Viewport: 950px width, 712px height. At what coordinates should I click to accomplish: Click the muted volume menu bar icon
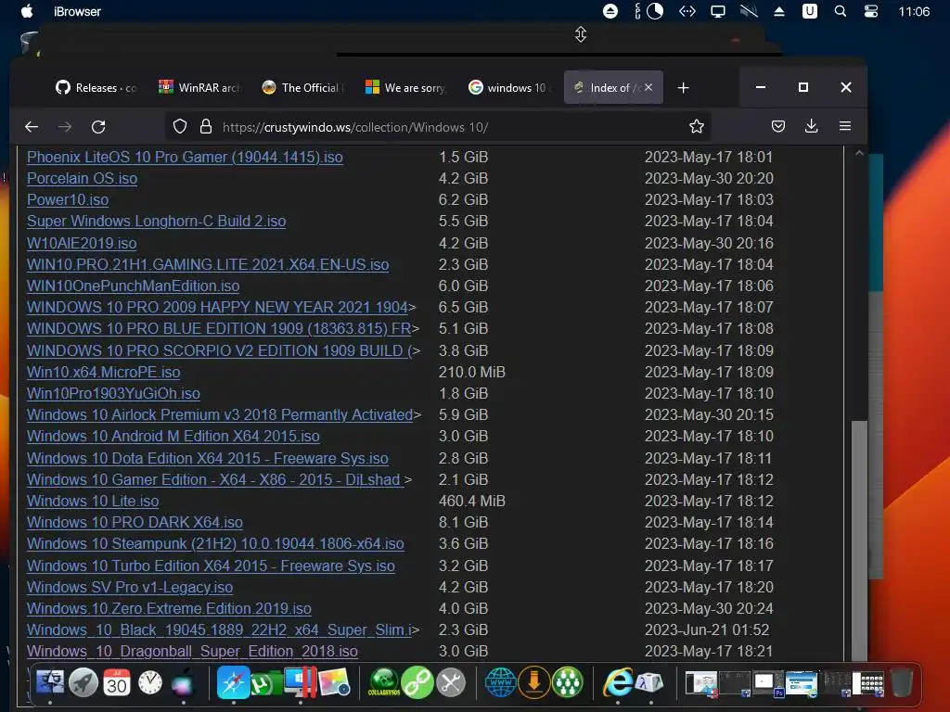click(749, 11)
